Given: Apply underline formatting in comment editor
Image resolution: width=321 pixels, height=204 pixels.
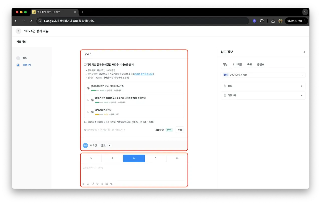Looking at the screenshot, I should point(93,184).
